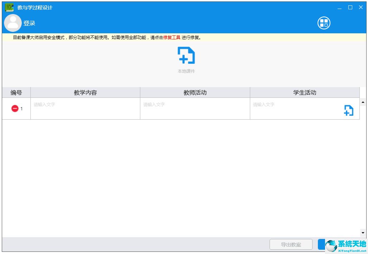Maximize the 教与学过程设计 window
The image size is (368, 254).
click(x=350, y=8)
